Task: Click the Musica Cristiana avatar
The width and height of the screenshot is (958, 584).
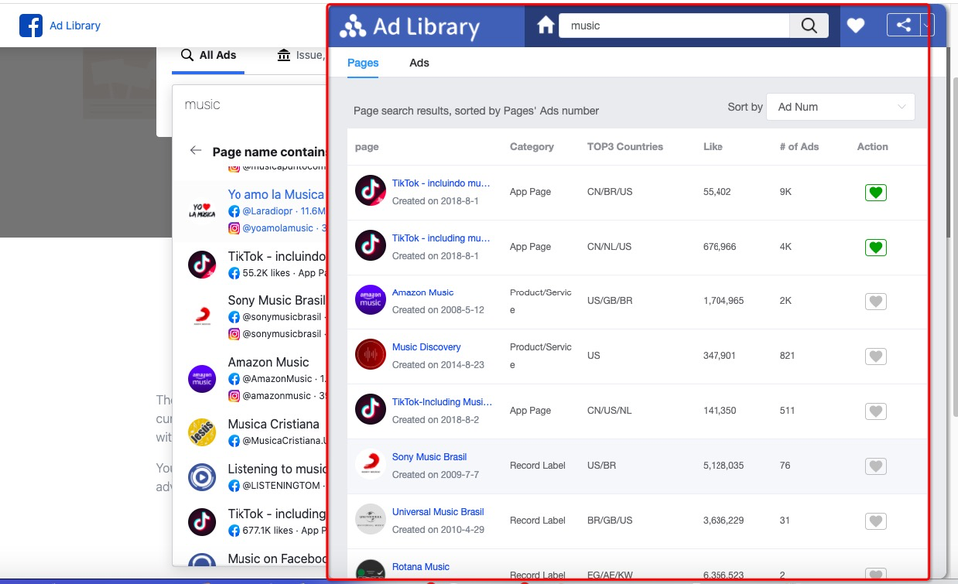Action: tap(201, 432)
